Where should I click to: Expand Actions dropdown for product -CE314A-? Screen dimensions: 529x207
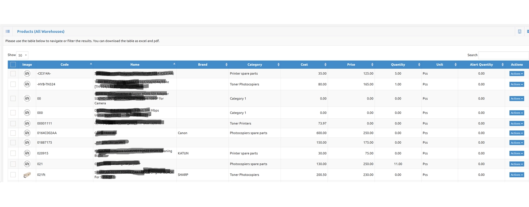516,74
